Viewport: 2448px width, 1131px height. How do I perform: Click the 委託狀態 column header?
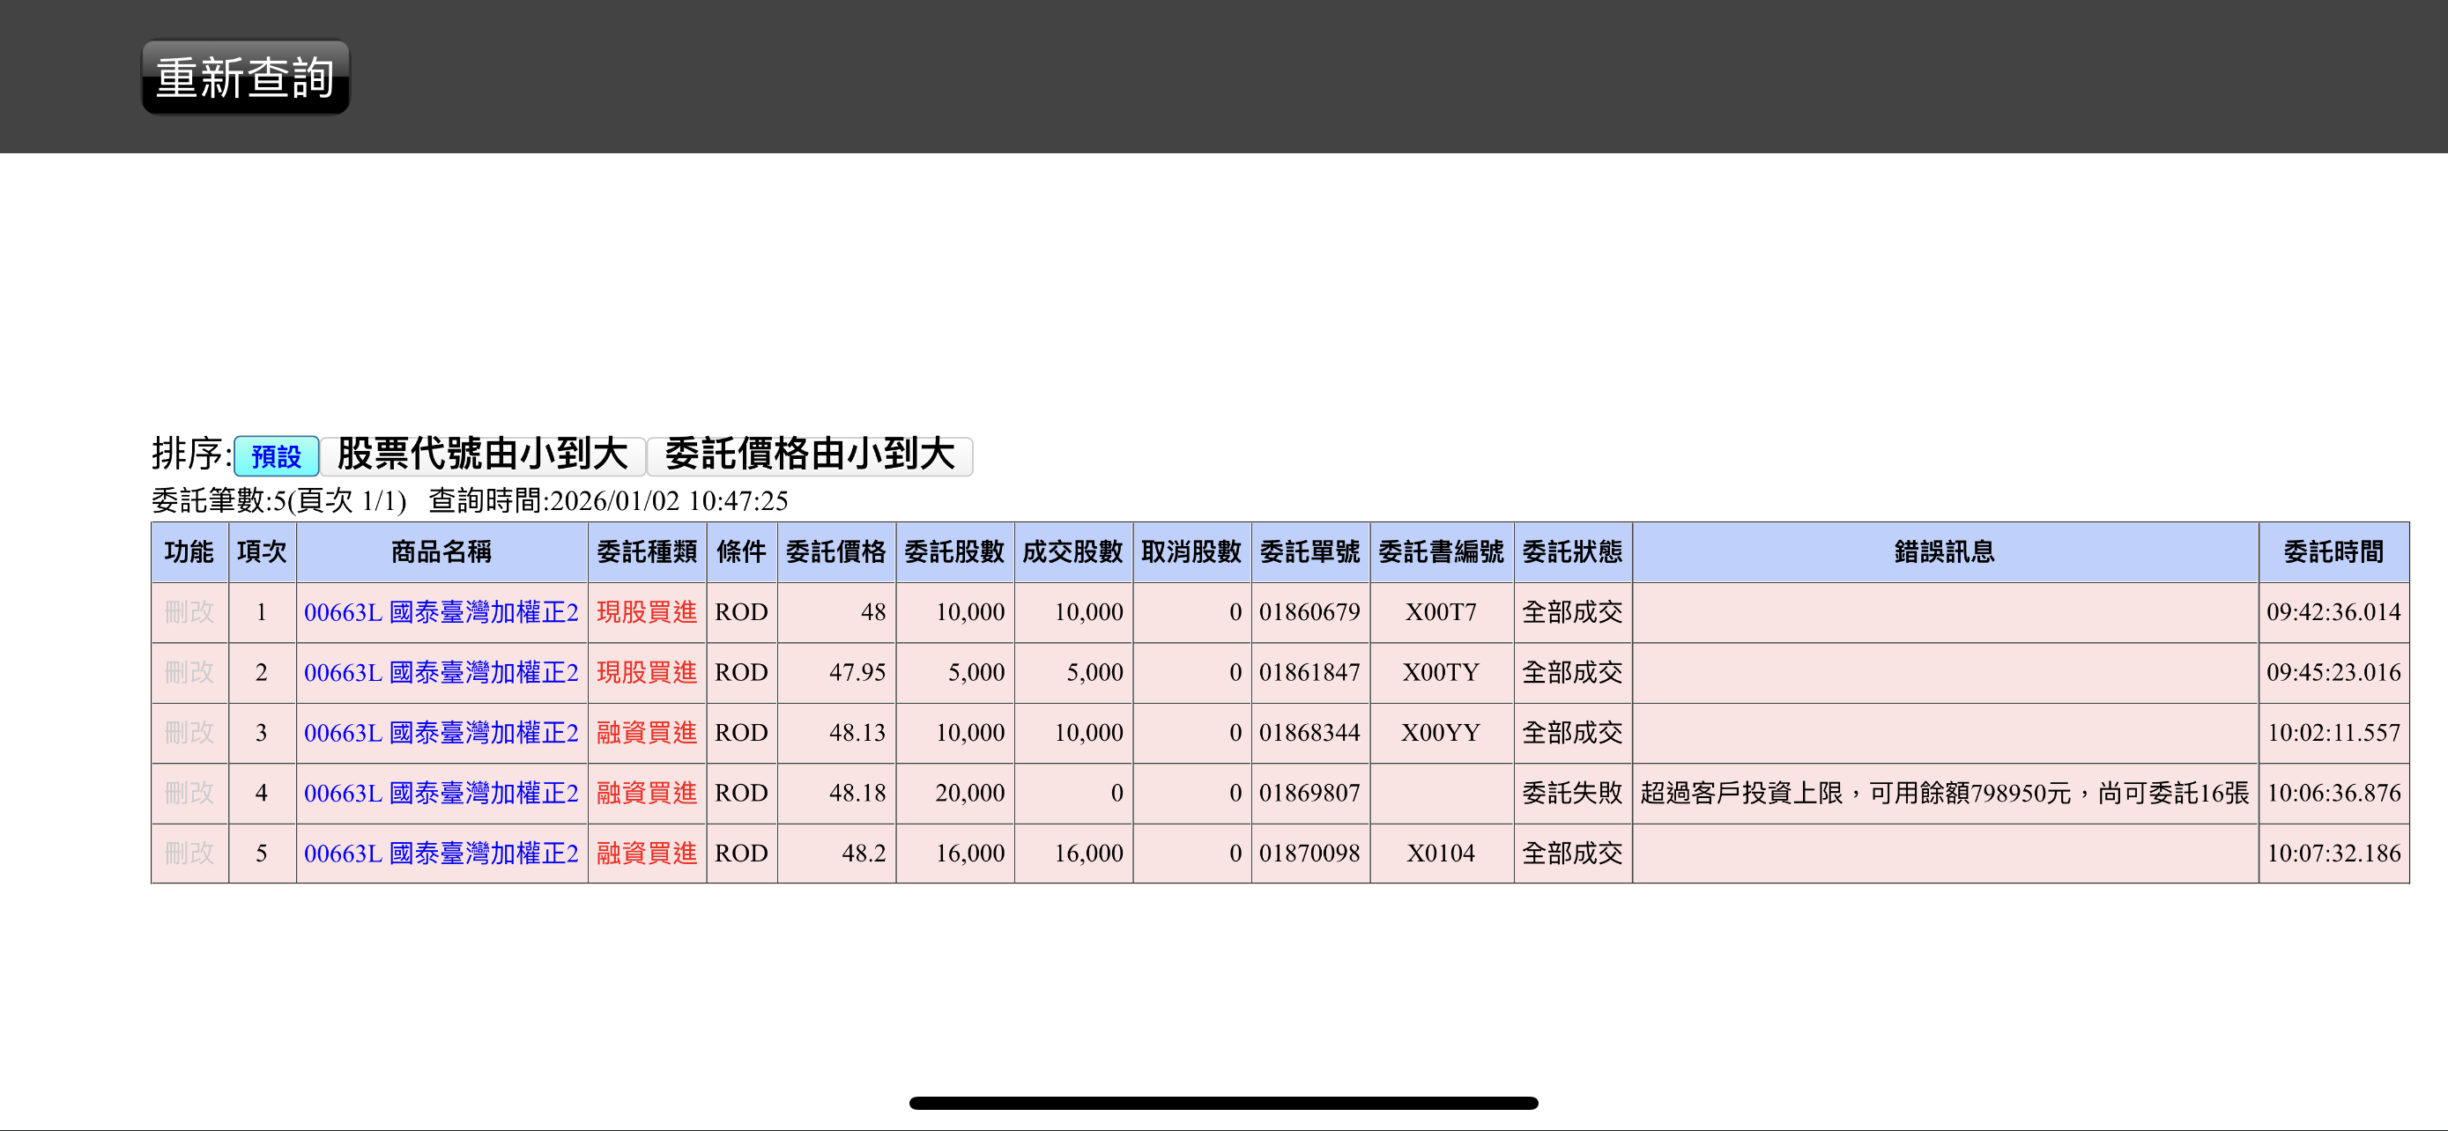point(1572,551)
